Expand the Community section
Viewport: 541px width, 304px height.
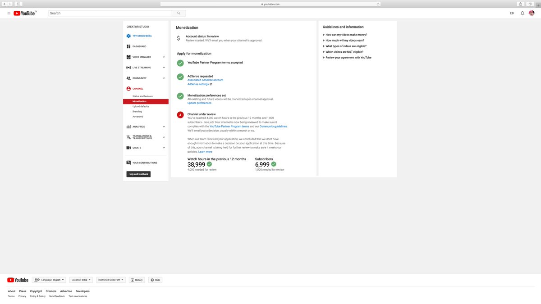(x=164, y=78)
